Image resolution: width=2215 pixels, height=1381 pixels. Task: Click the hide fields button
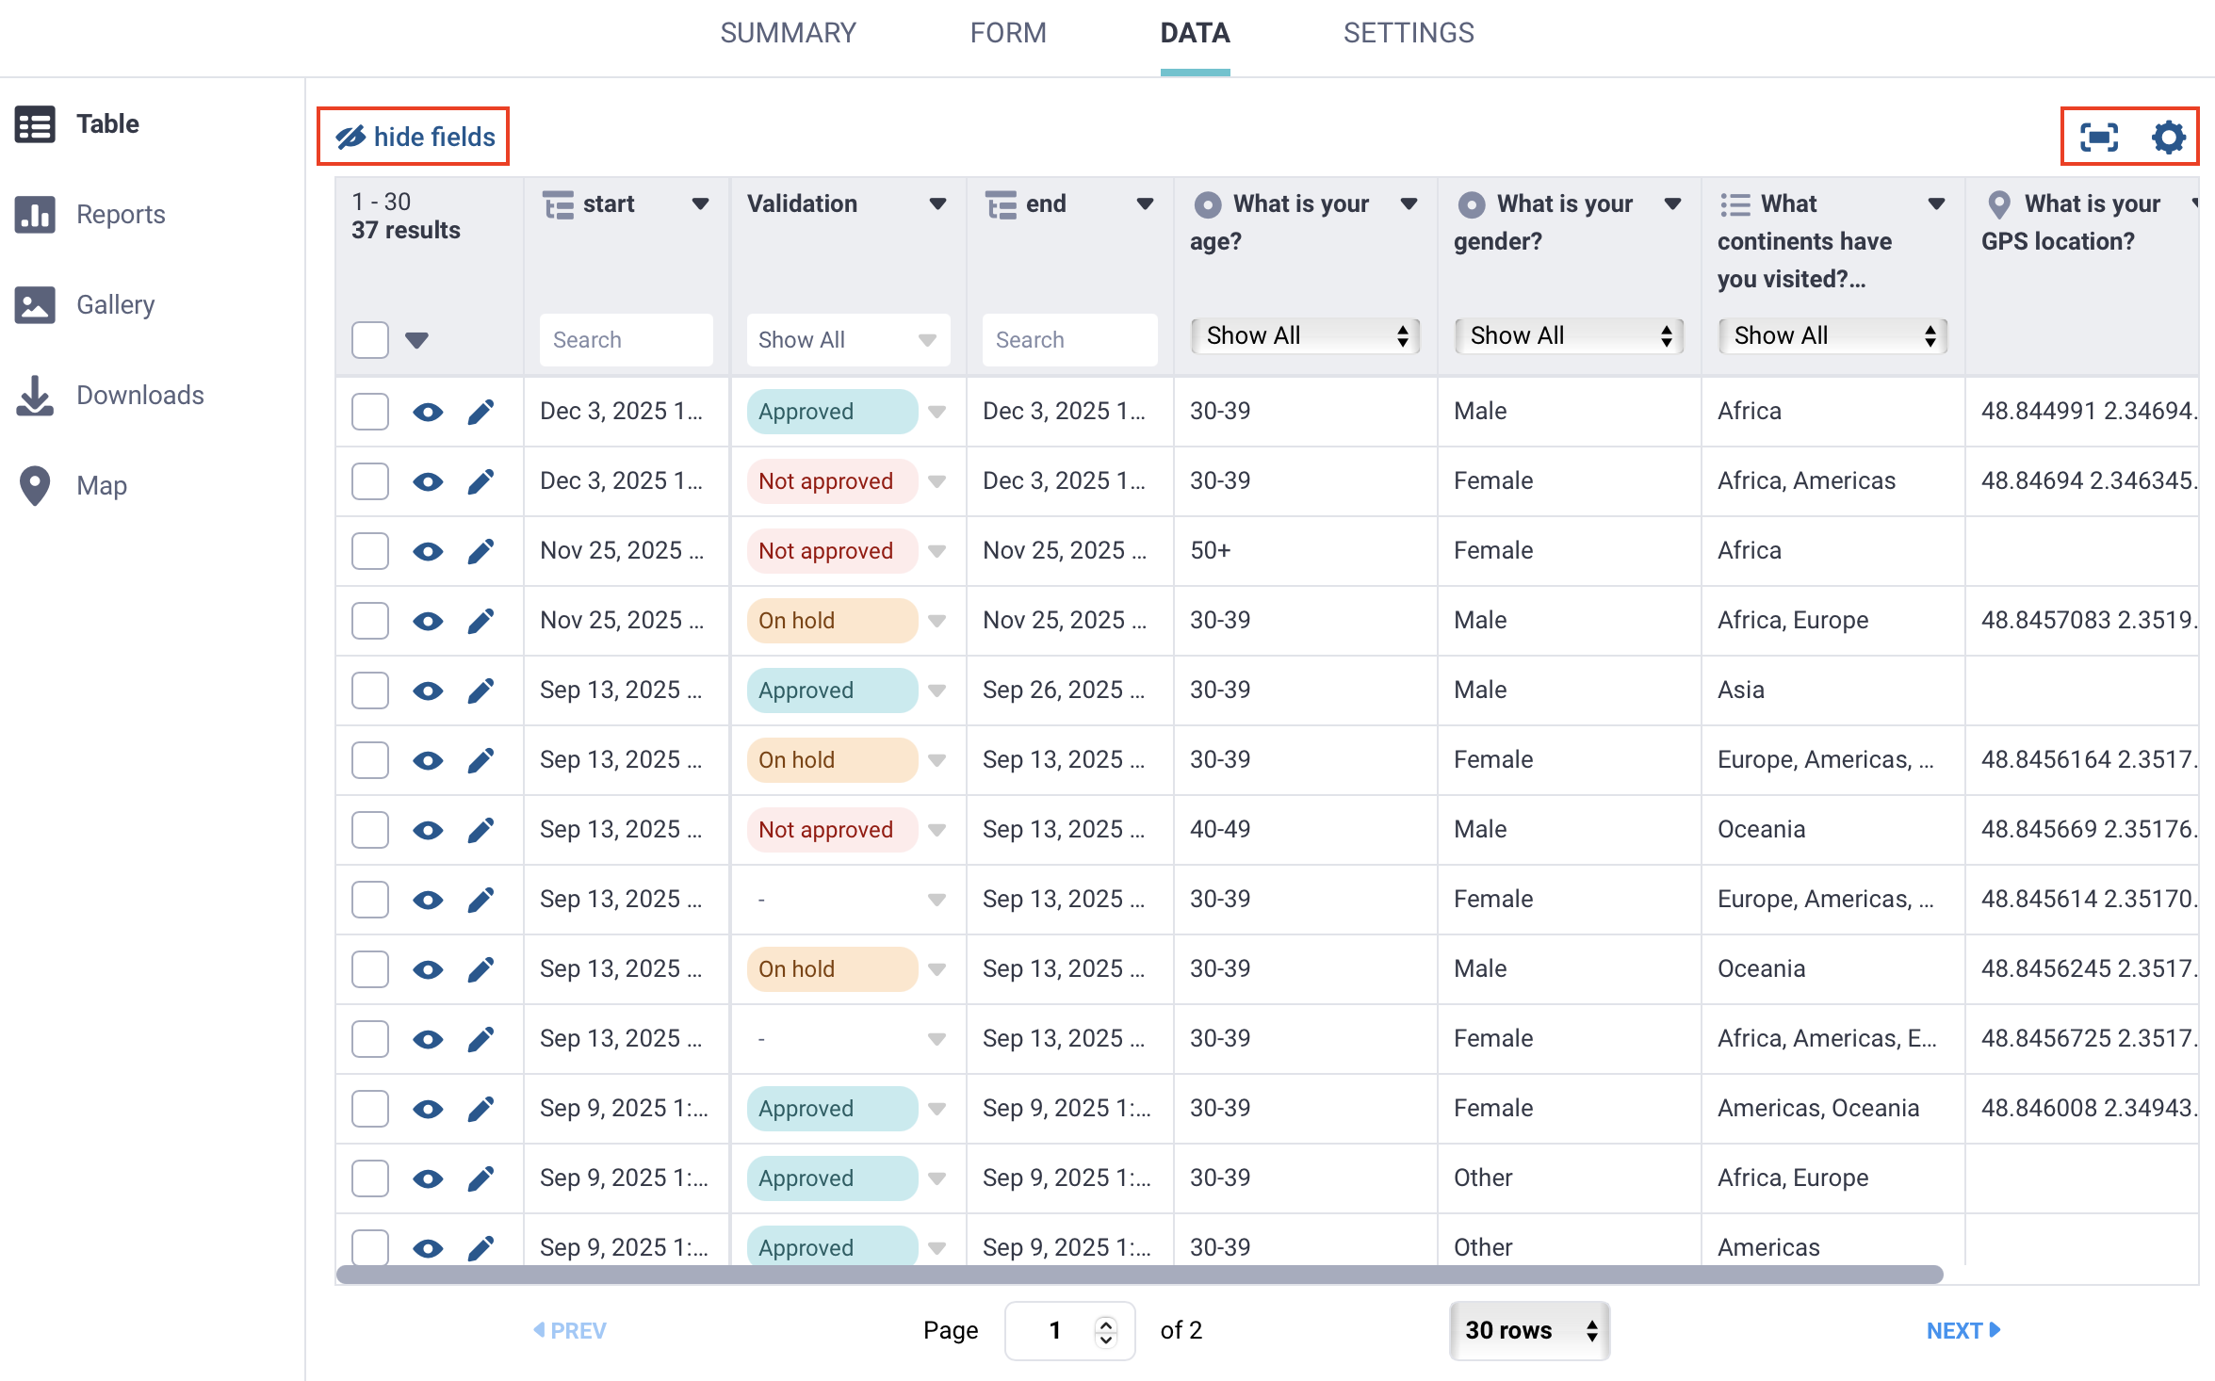point(413,137)
